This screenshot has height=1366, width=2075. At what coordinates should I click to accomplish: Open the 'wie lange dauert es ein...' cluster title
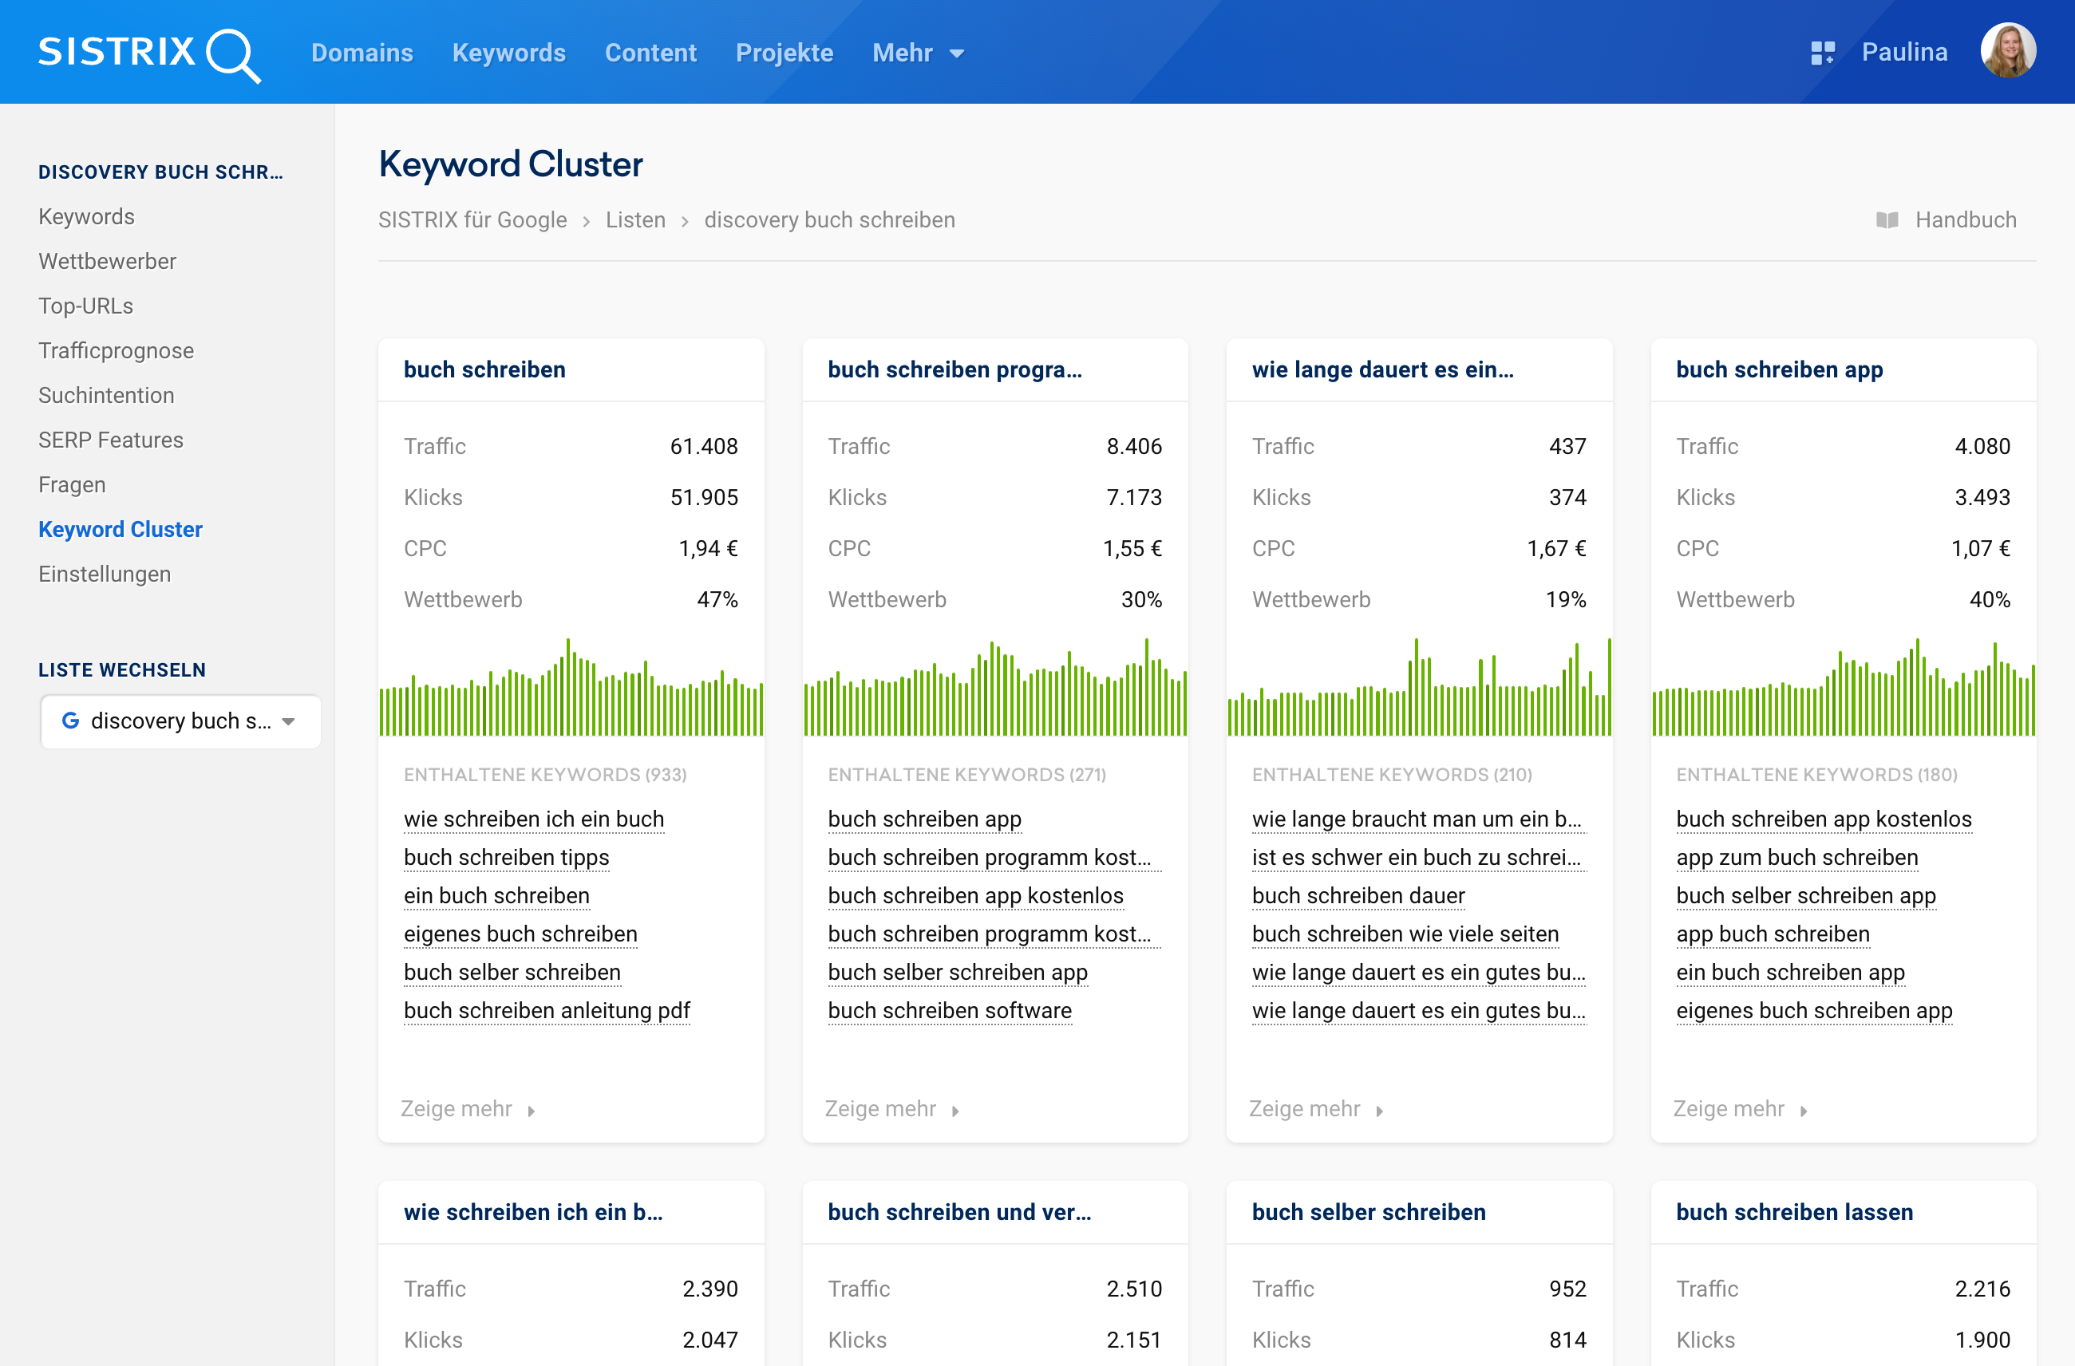[x=1383, y=369]
